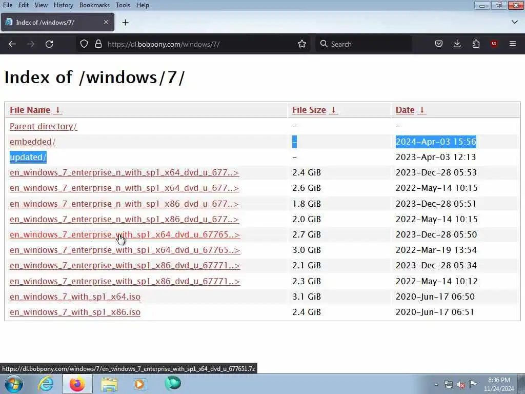This screenshot has width=525, height=394.
Task: Open the tracking protection shield icon
Action: (84, 44)
